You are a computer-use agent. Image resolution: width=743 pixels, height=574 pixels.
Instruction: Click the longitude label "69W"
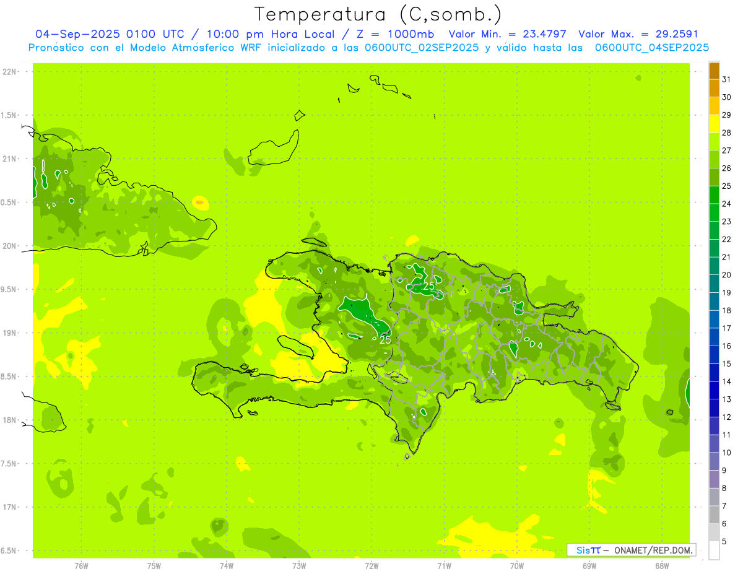click(589, 566)
